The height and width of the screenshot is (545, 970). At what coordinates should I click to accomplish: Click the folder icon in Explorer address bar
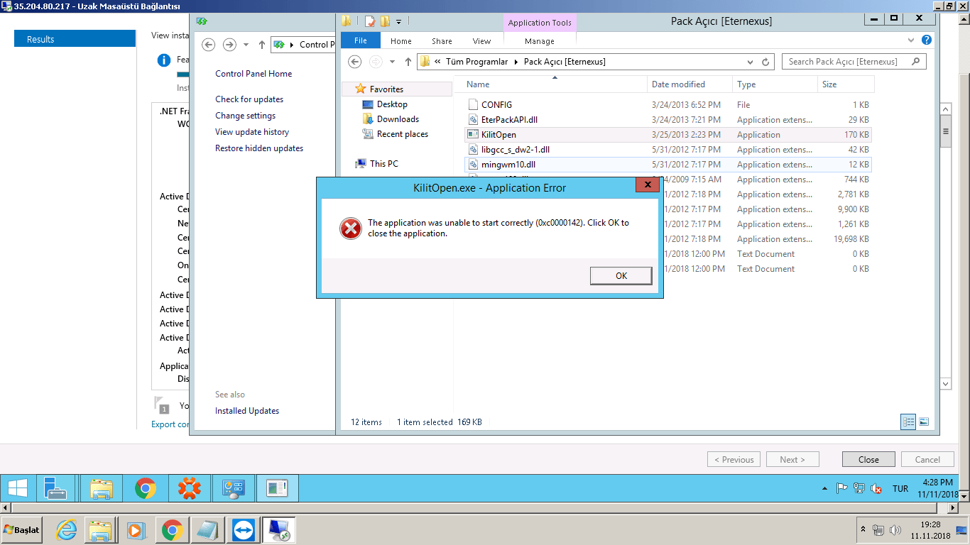tap(425, 62)
